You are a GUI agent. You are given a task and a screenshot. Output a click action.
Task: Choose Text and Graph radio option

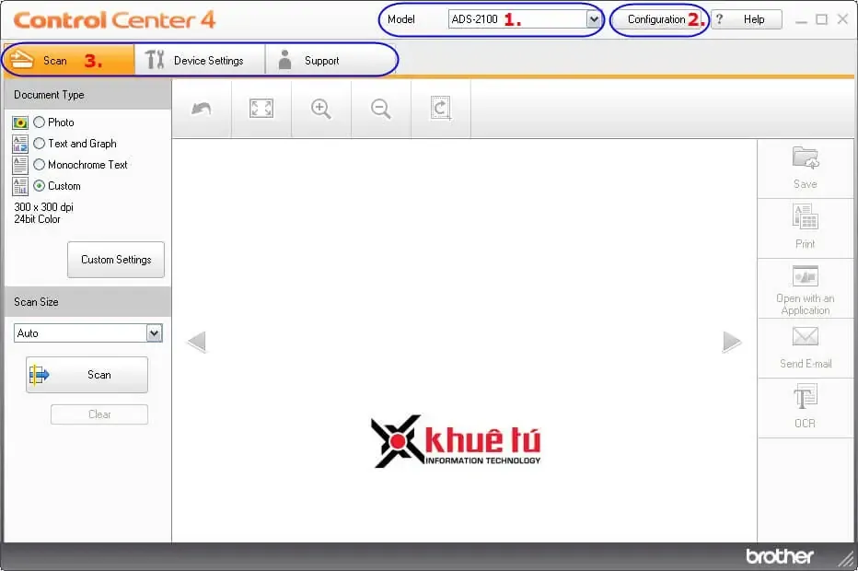click(x=40, y=143)
